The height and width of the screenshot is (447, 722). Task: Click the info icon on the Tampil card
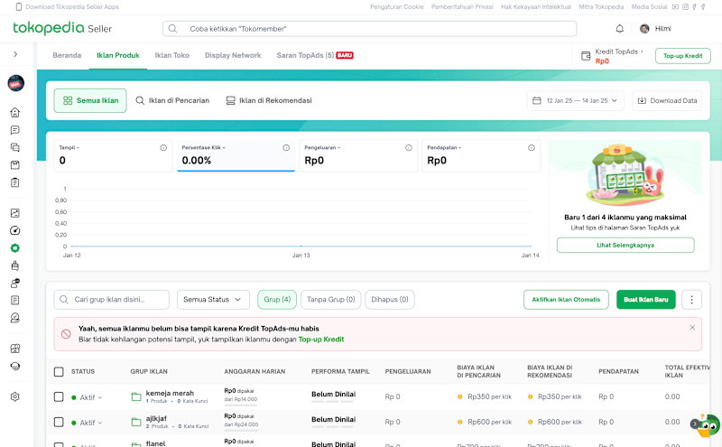(x=163, y=147)
